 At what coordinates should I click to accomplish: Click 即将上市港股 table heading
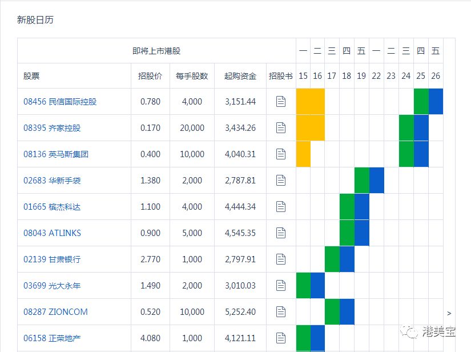click(x=156, y=51)
